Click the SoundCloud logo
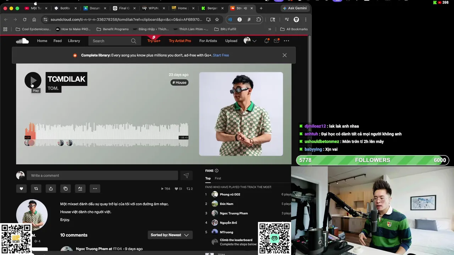The height and width of the screenshot is (255, 454). 22,41
